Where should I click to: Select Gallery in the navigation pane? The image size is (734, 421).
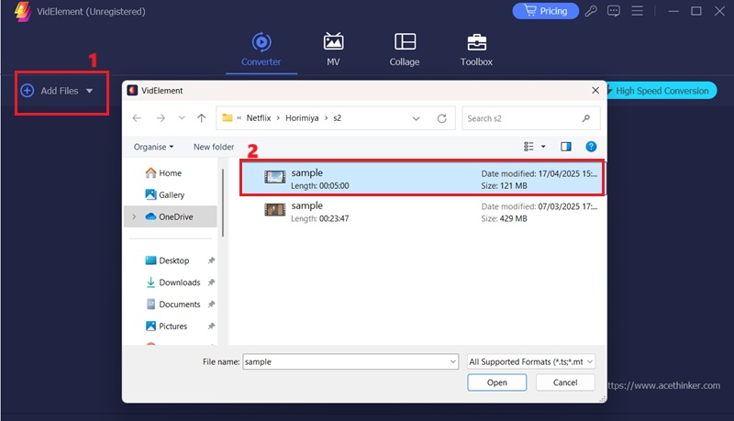(172, 195)
